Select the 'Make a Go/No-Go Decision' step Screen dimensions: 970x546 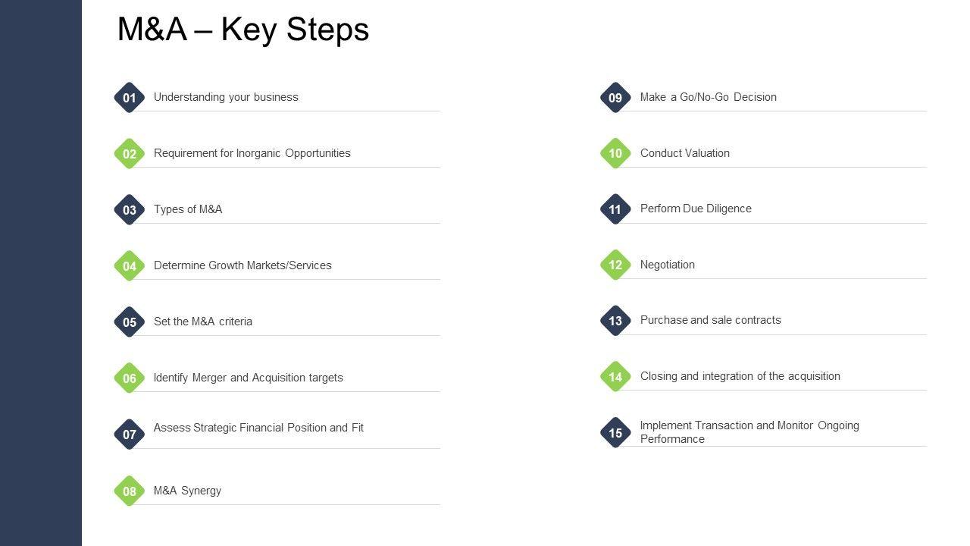tap(708, 97)
